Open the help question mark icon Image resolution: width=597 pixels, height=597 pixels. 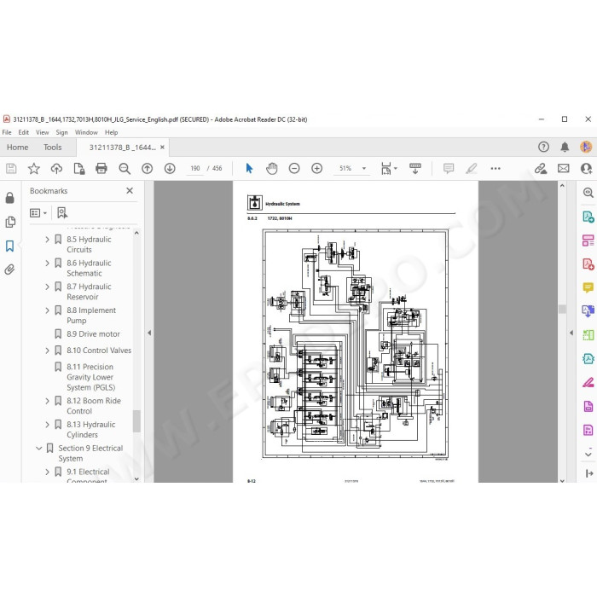[x=543, y=147]
